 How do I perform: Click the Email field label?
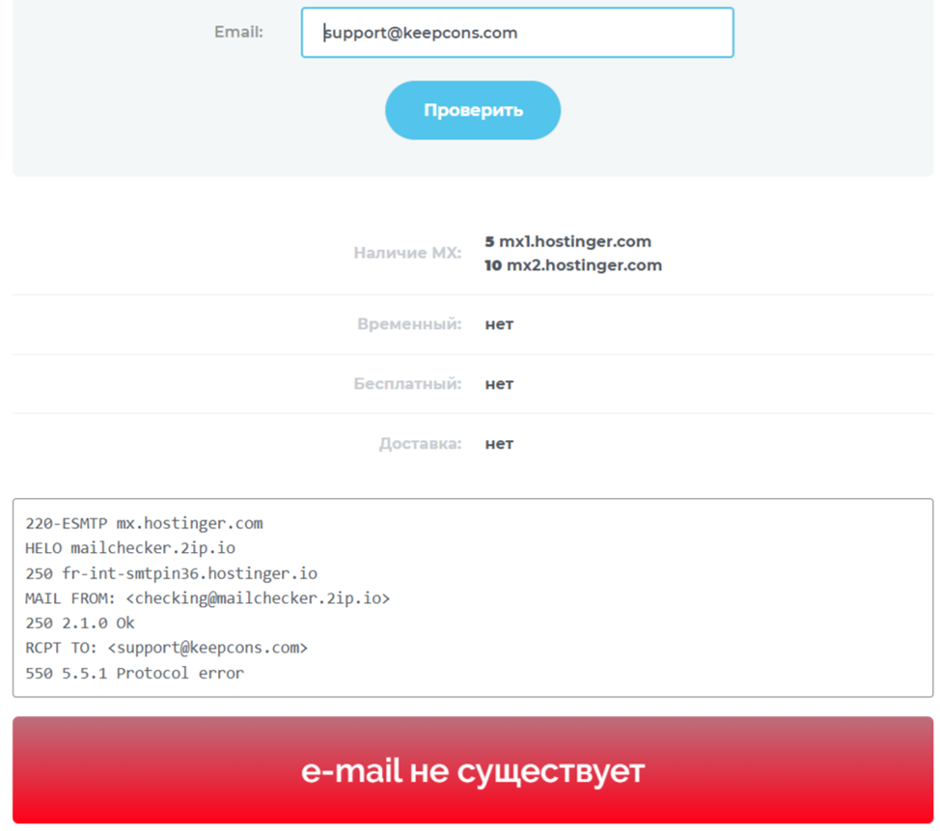[238, 32]
